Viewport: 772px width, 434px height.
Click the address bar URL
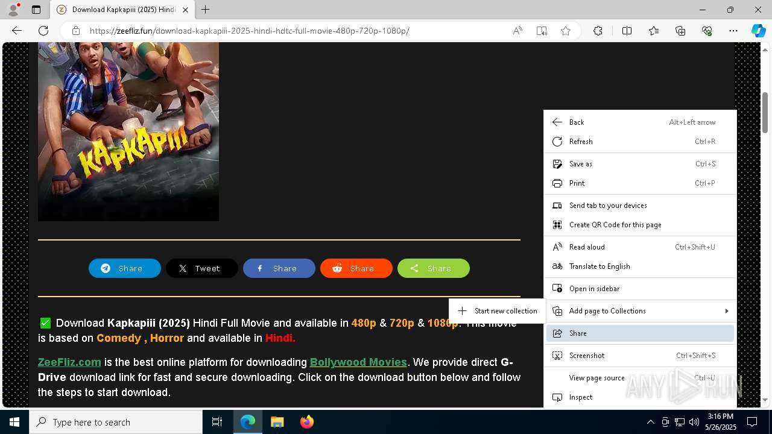click(x=250, y=31)
